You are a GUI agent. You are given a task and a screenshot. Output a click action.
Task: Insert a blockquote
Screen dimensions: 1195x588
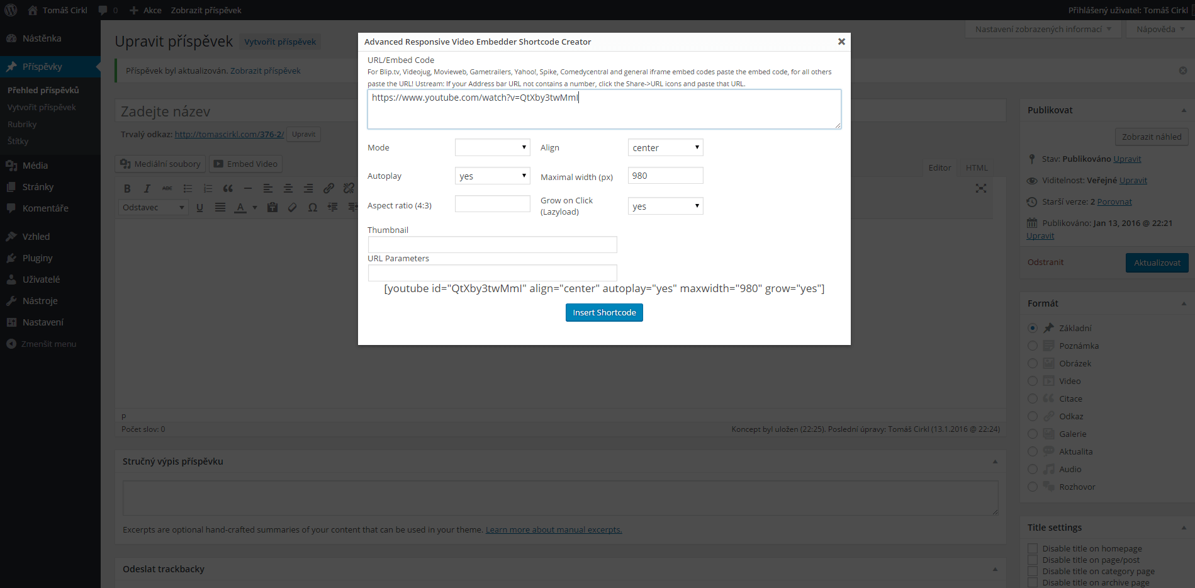pos(228,188)
